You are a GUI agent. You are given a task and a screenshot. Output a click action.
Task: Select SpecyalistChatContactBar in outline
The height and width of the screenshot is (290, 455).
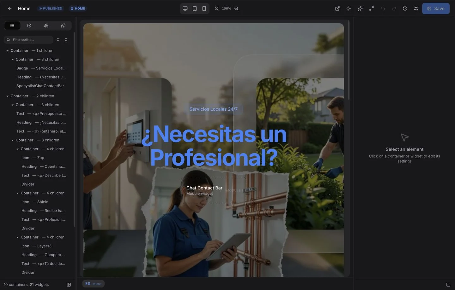[x=40, y=86]
